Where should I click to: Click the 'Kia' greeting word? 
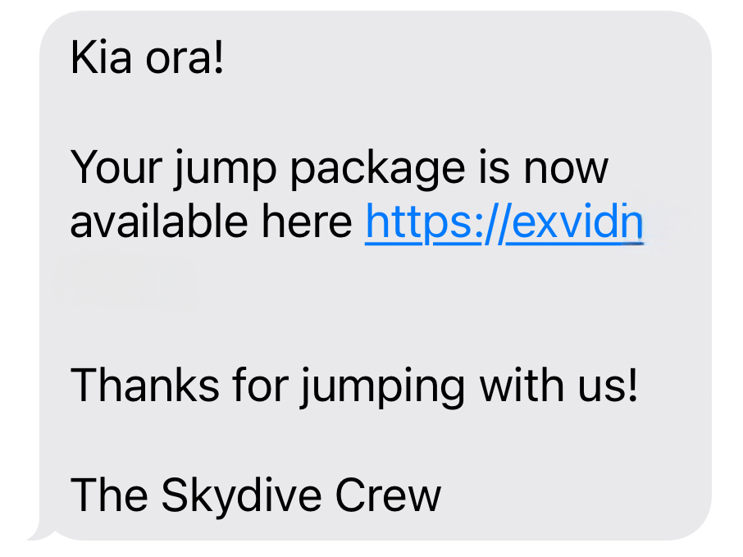click(101, 58)
